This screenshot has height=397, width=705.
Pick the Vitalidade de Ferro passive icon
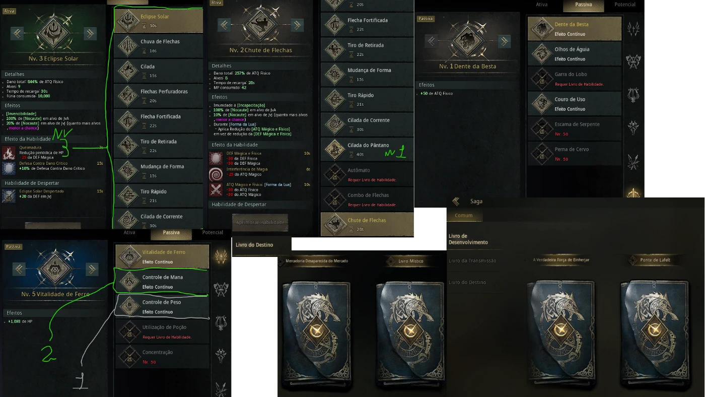click(x=130, y=256)
